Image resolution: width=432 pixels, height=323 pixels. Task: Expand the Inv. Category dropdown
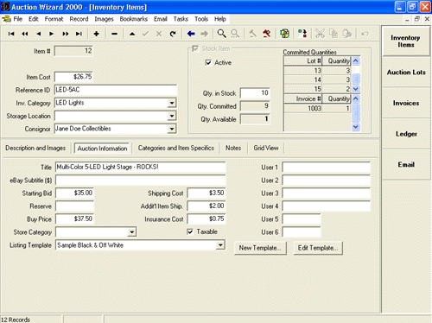pyautogui.click(x=172, y=103)
